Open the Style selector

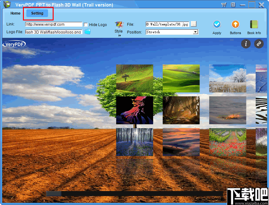pyautogui.click(x=119, y=25)
